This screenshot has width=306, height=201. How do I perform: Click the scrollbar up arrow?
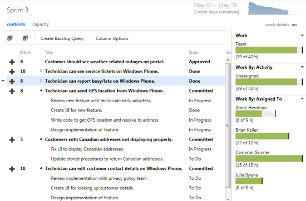point(228,60)
